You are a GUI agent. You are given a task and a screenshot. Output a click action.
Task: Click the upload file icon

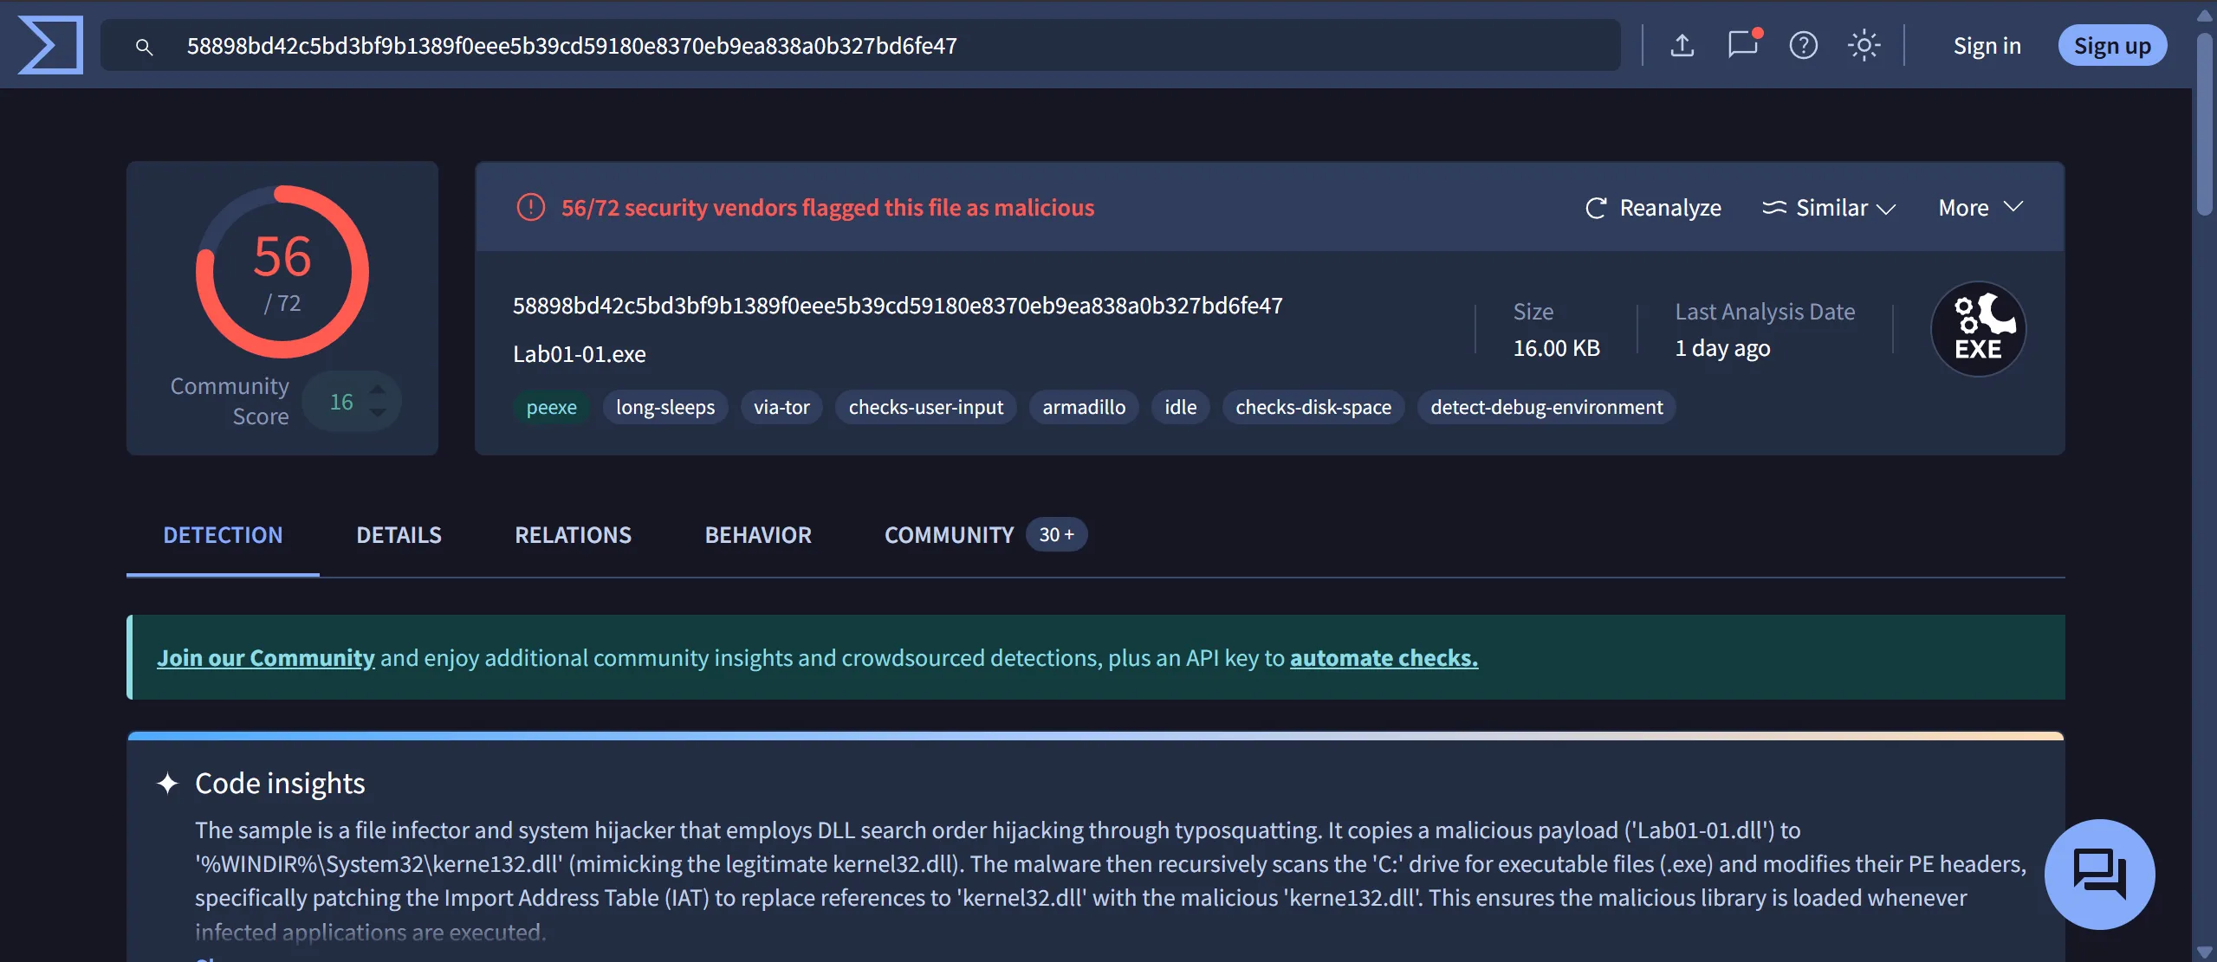click(x=1682, y=45)
